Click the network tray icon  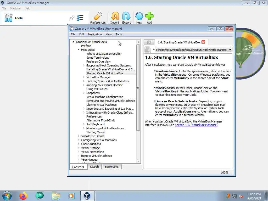(x=234, y=196)
